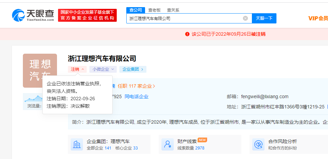Click the 注销日期：2022-09-26 tooltip text
This screenshot has height=159, width=328.
click(71, 99)
